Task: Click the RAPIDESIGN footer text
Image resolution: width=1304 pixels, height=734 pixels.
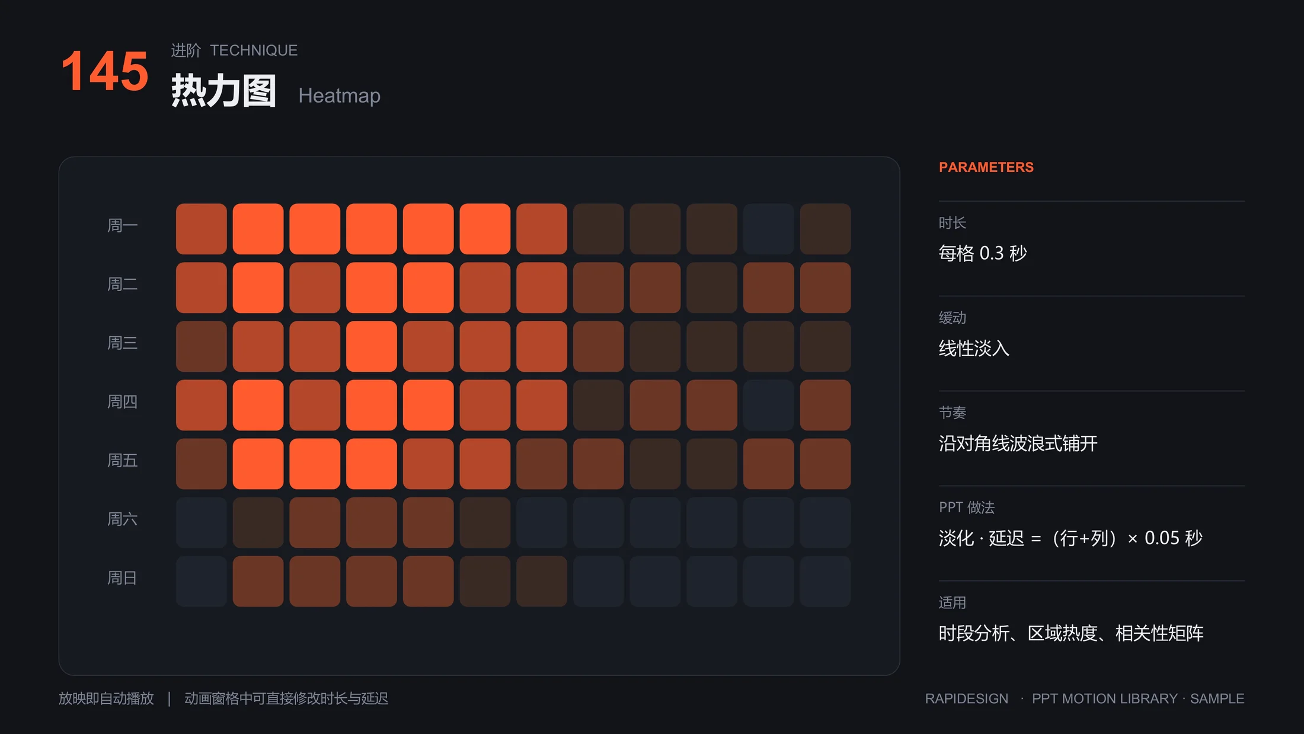Action: point(966,698)
